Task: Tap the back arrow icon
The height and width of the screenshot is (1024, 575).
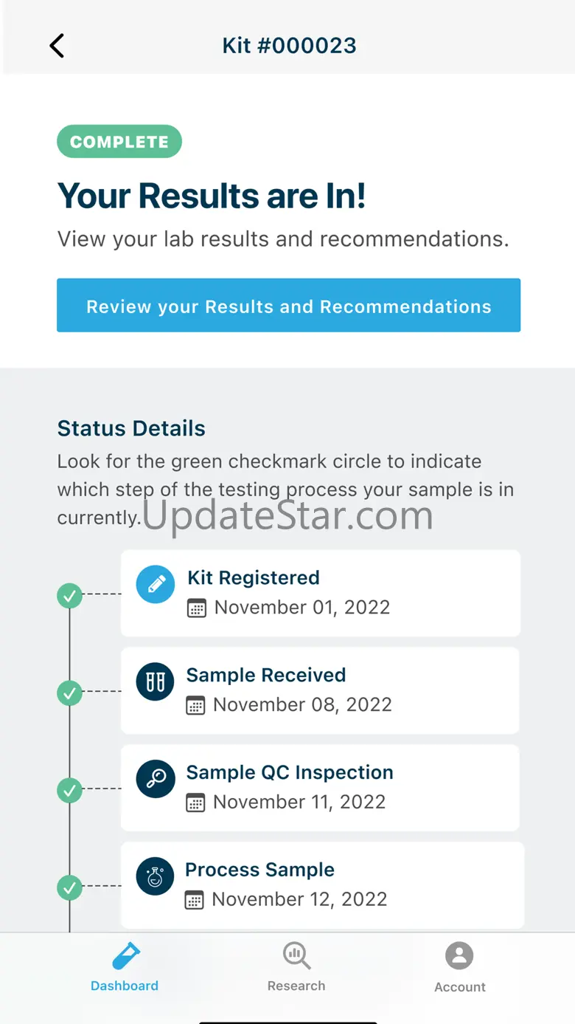Action: click(57, 46)
